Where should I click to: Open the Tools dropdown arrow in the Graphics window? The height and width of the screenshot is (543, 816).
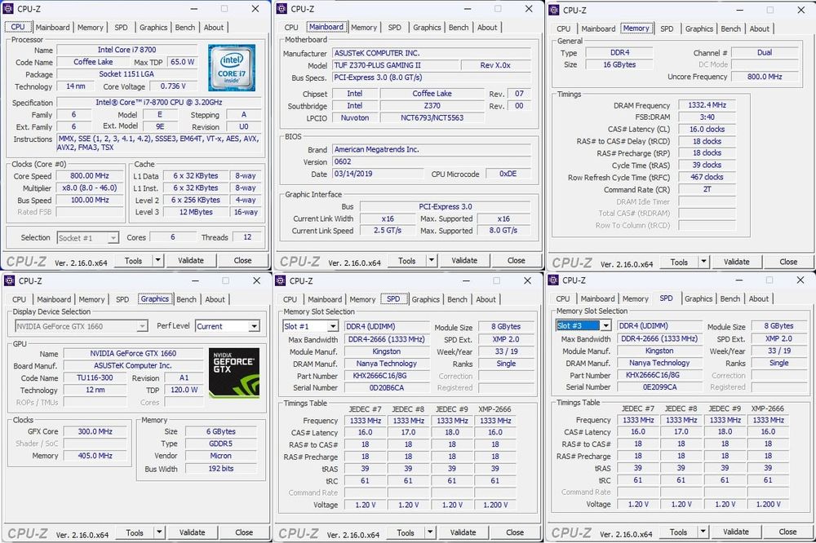(159, 532)
